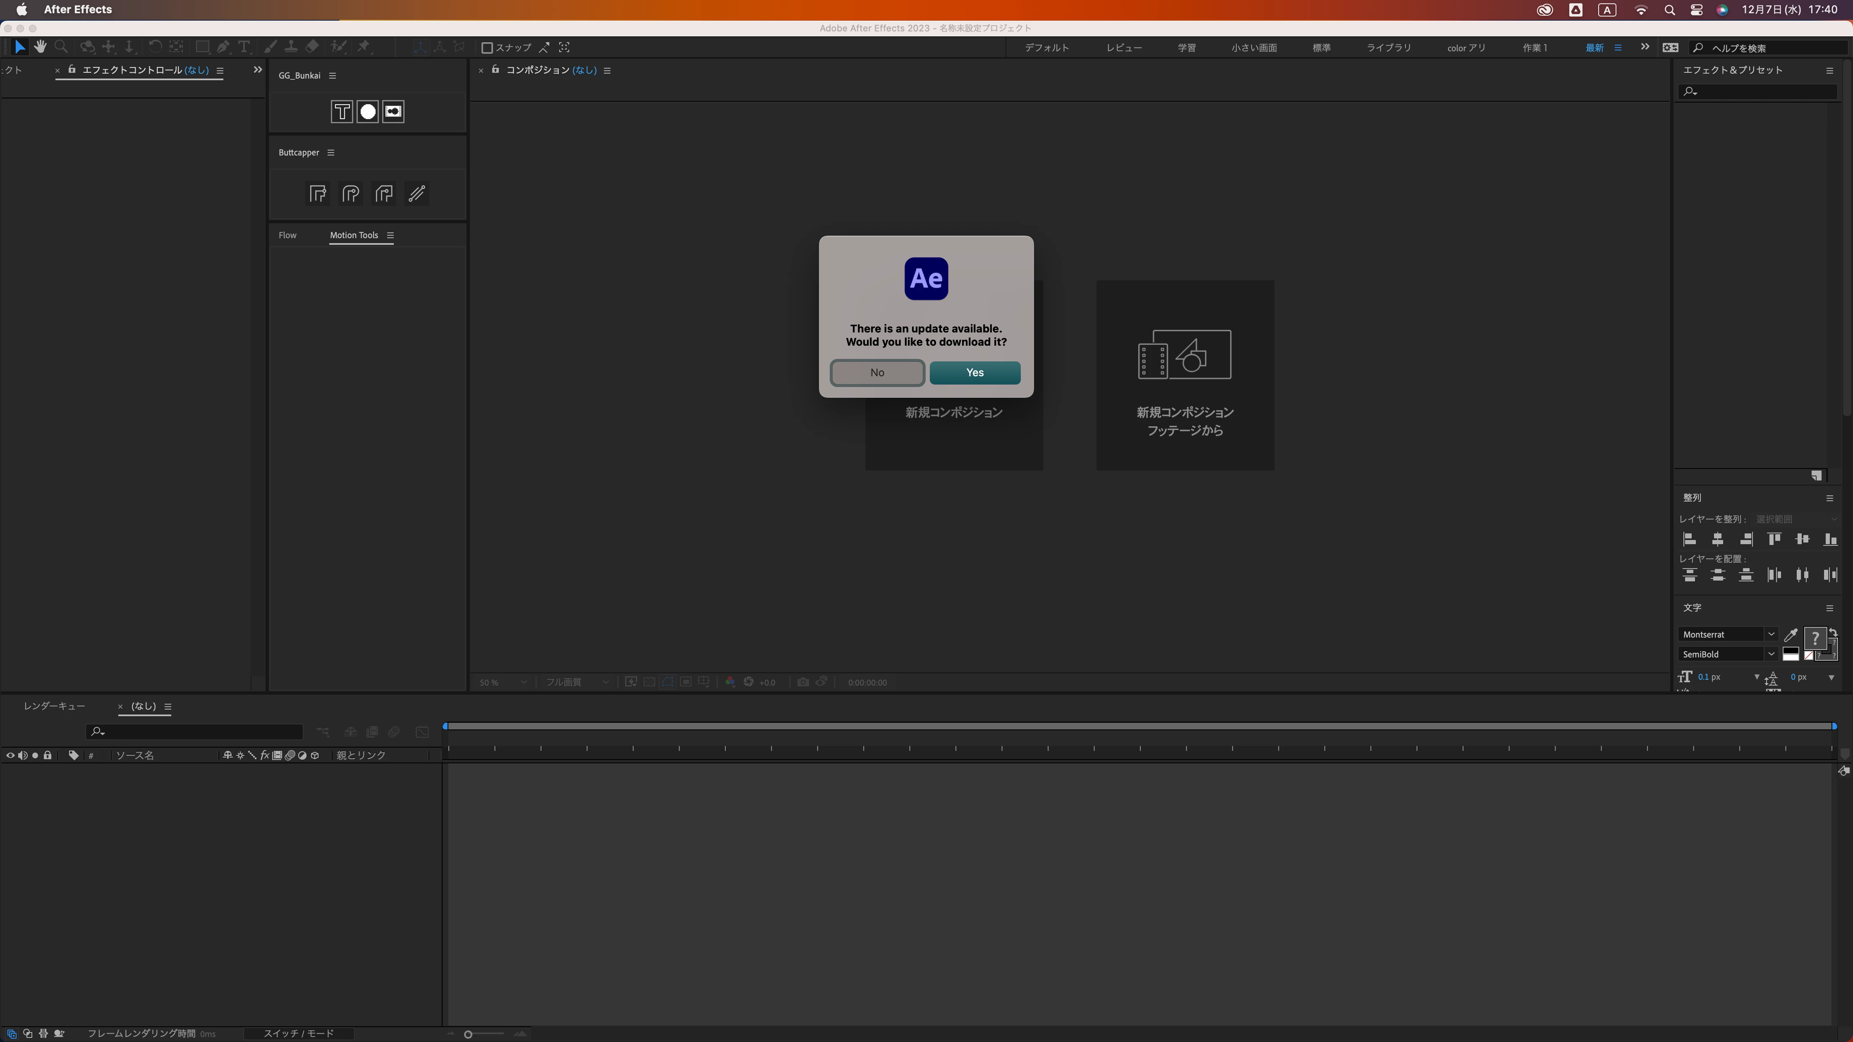Click the Buttcapper diagonal stroke icon
Image resolution: width=1853 pixels, height=1042 pixels.
[x=417, y=194]
